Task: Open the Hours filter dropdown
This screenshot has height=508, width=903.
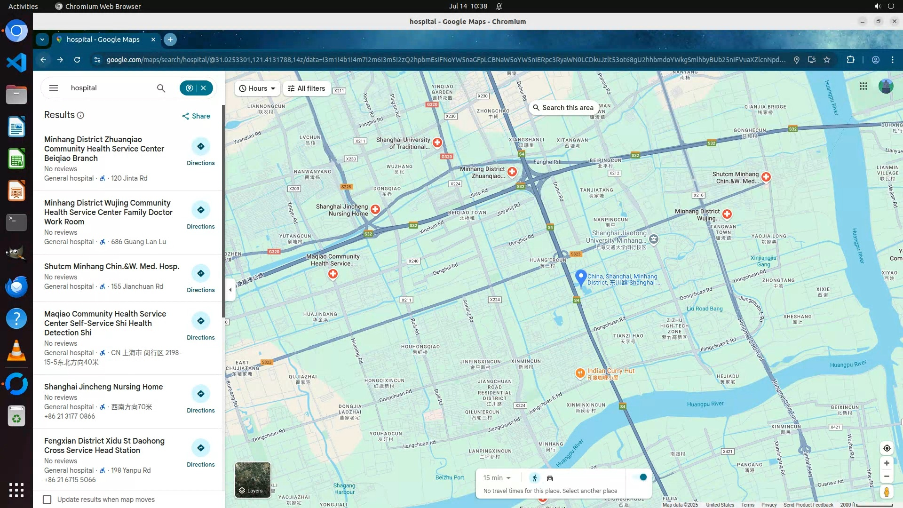Action: pos(257,88)
